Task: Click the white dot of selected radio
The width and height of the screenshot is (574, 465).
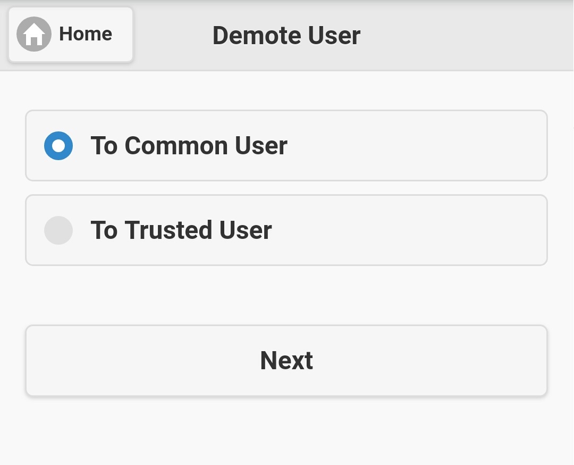Action: (58, 146)
